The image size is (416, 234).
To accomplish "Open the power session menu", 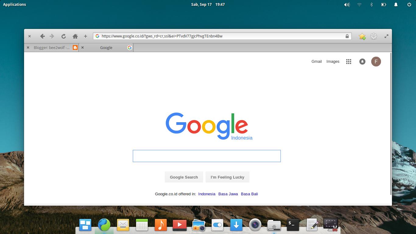I will tap(409, 5).
